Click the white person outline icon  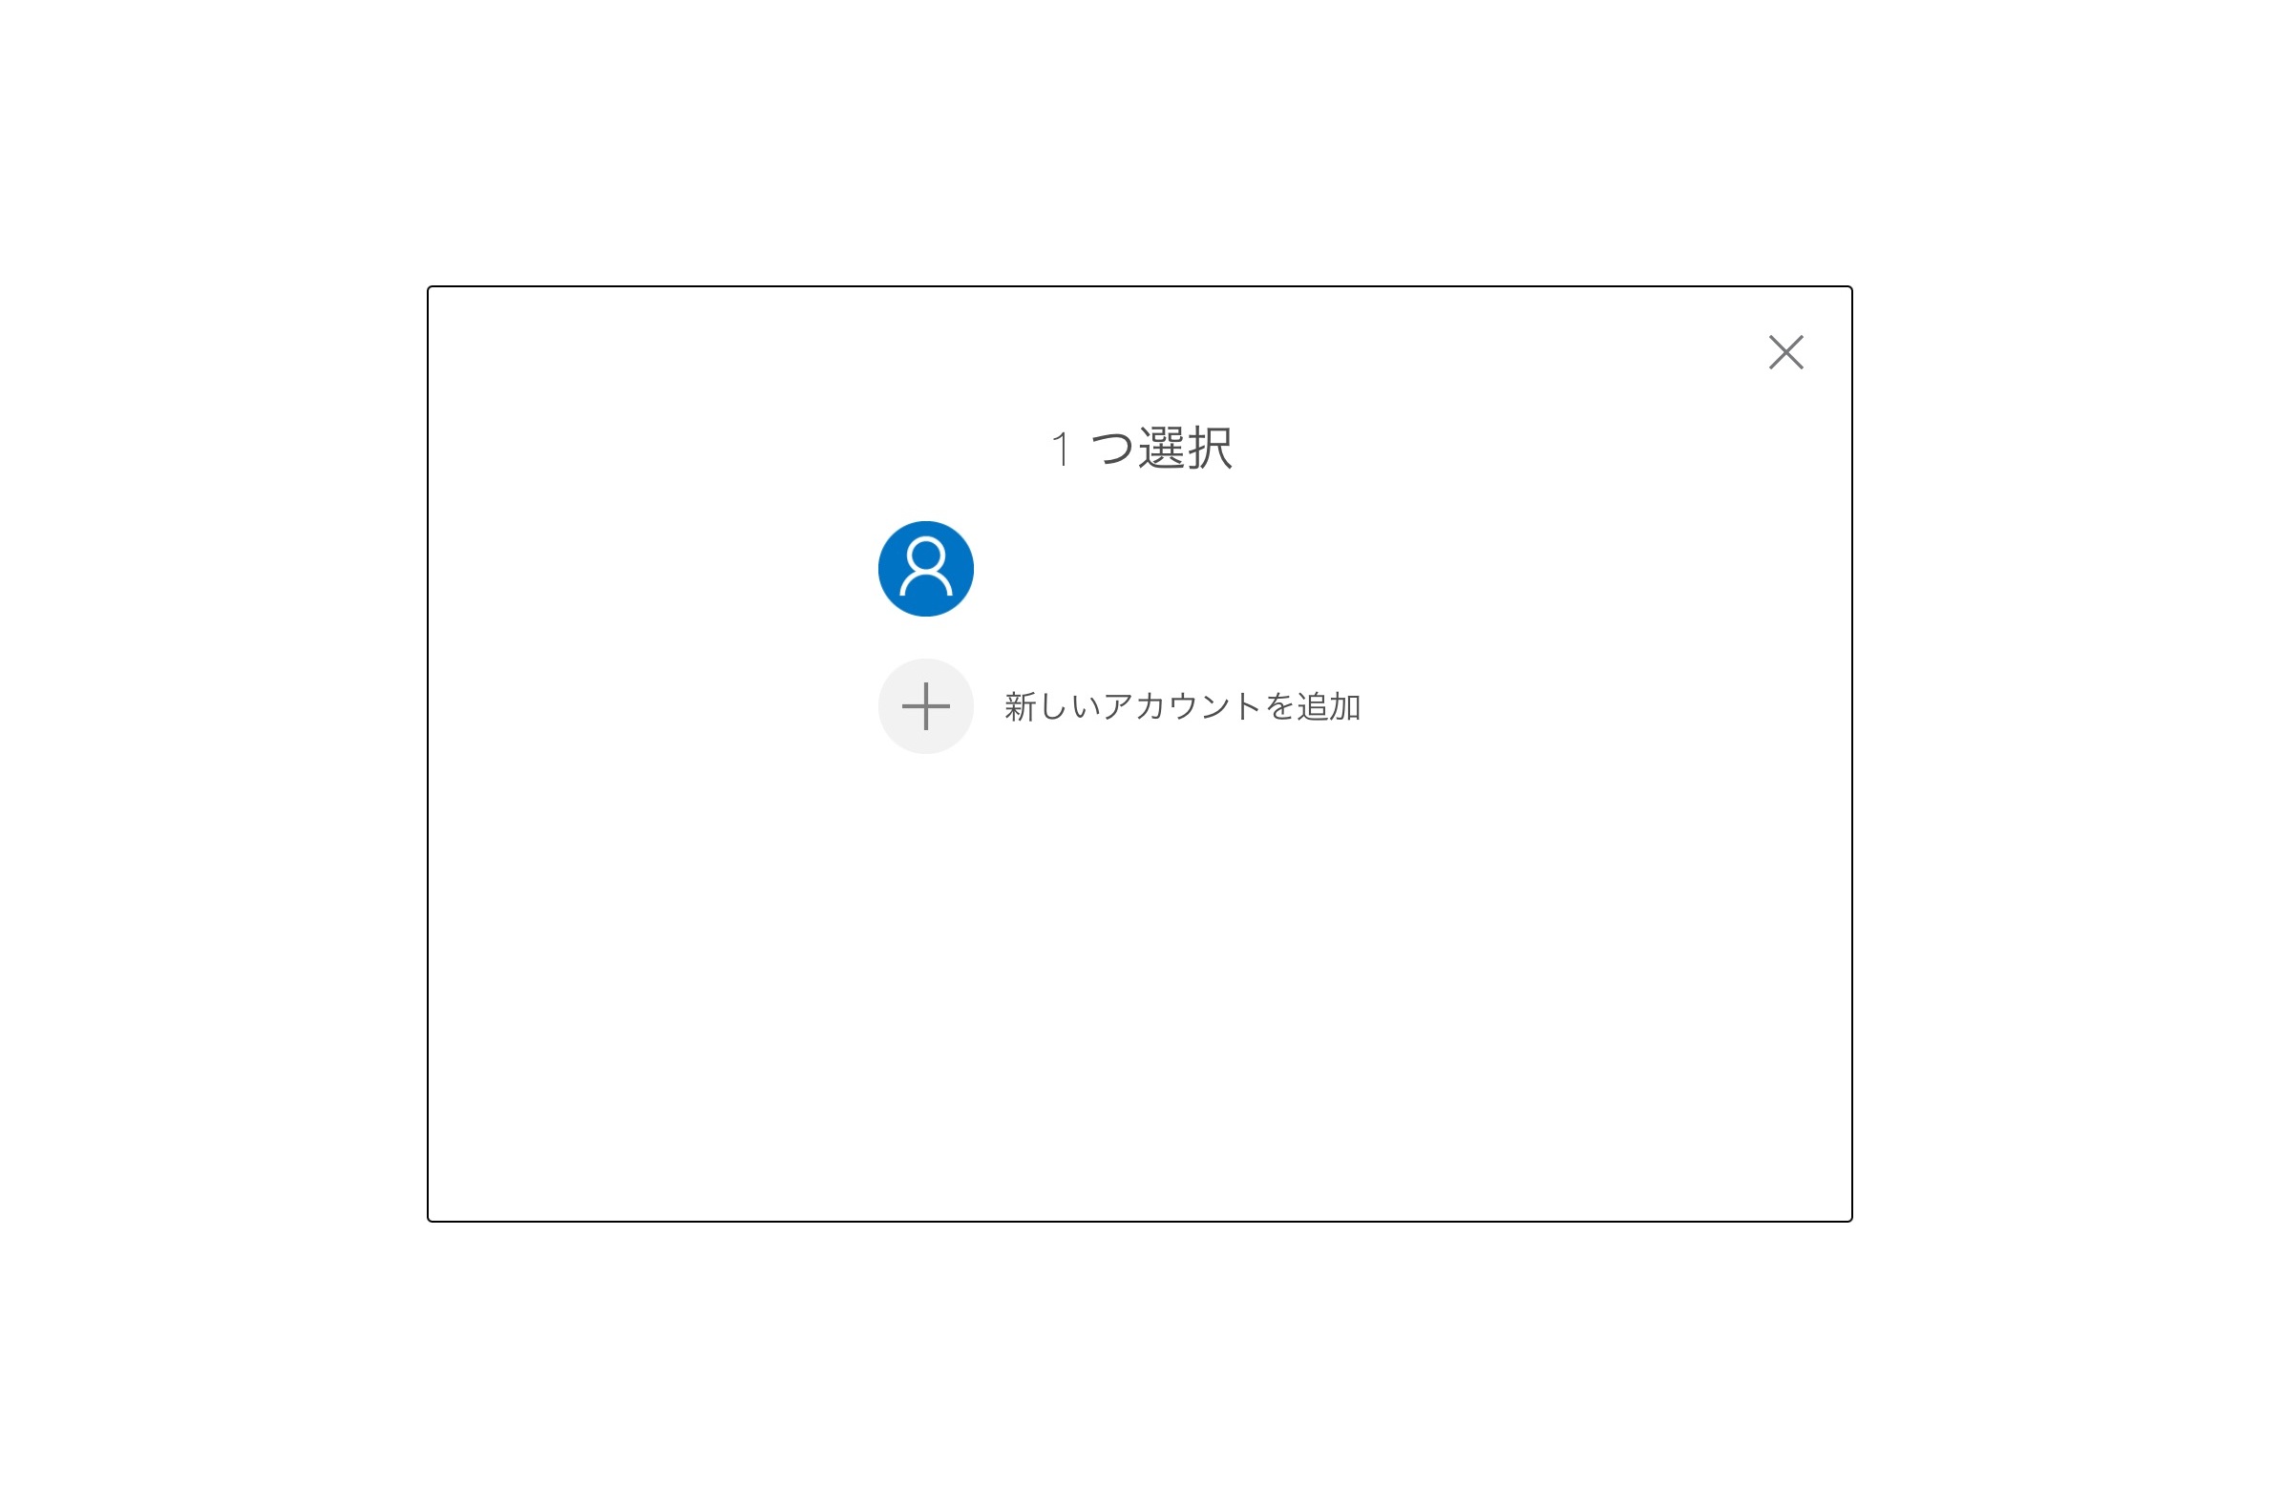(x=925, y=568)
